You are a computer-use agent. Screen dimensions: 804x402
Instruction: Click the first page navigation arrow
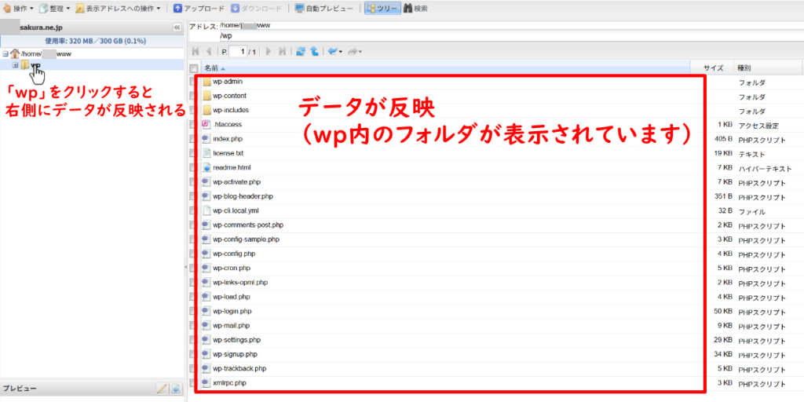tap(196, 52)
